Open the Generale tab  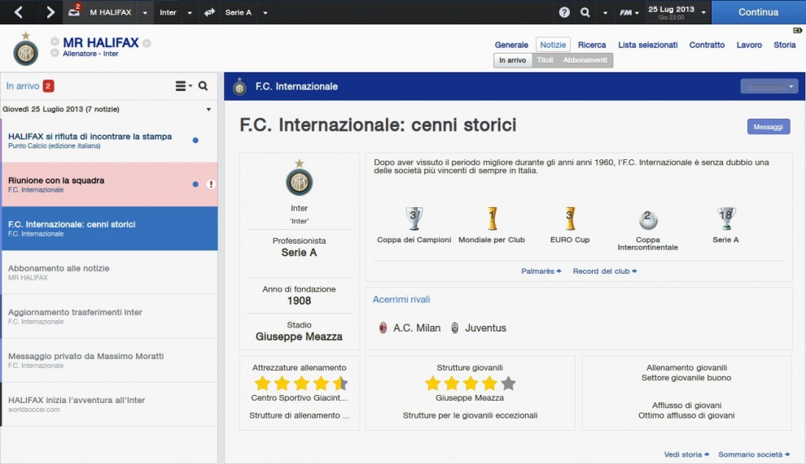tap(511, 45)
